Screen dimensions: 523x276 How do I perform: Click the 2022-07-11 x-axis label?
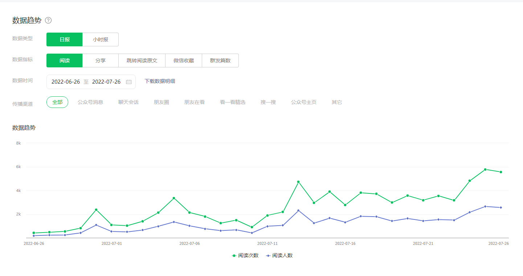(x=267, y=243)
